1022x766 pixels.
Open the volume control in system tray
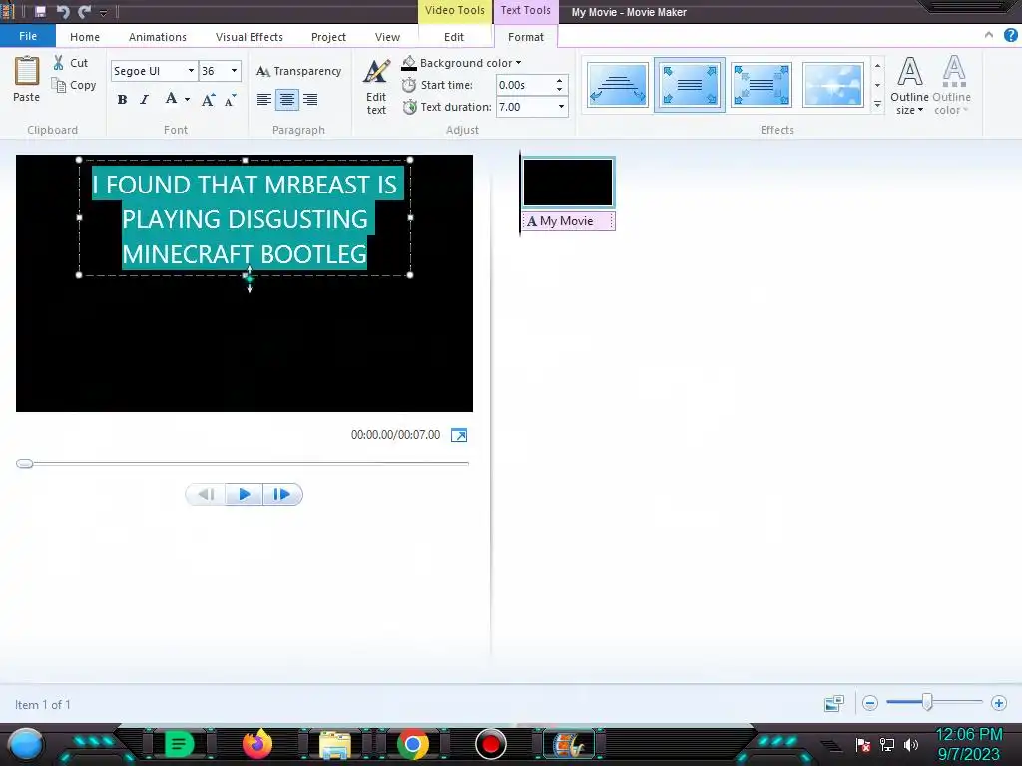(x=911, y=744)
